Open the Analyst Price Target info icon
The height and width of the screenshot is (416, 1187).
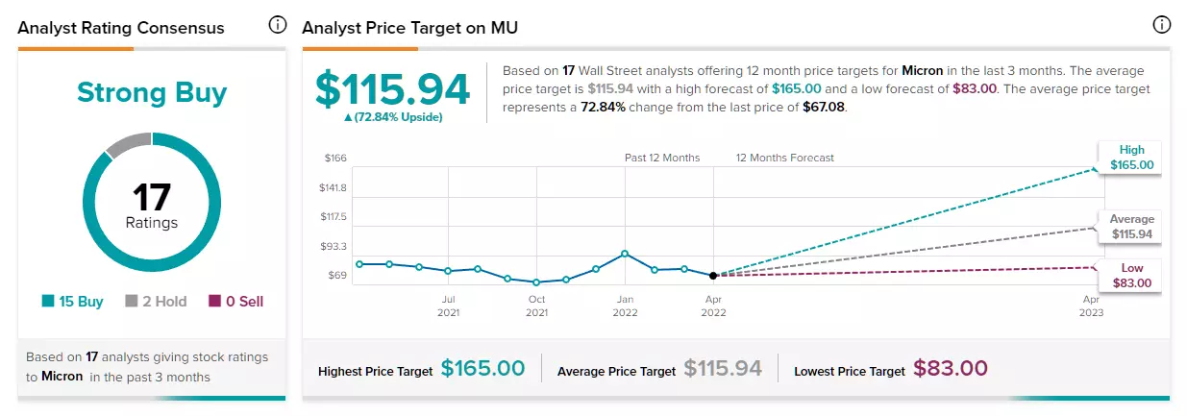click(x=1161, y=25)
